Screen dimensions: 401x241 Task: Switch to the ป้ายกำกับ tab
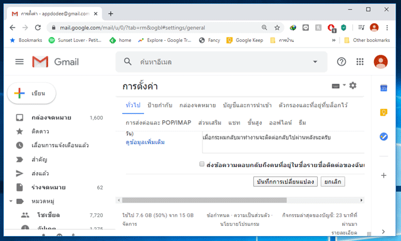point(160,105)
